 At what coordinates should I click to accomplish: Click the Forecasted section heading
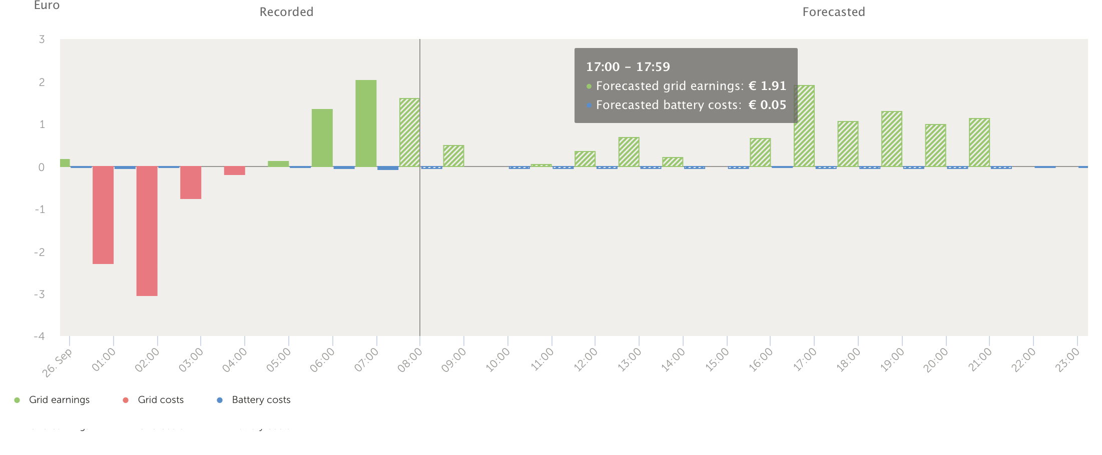(x=833, y=12)
